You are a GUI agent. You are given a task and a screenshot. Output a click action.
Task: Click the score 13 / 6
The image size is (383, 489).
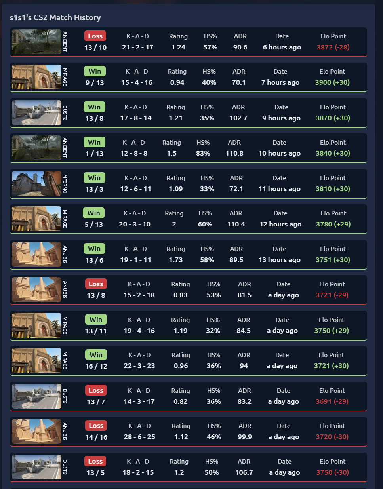[94, 260]
